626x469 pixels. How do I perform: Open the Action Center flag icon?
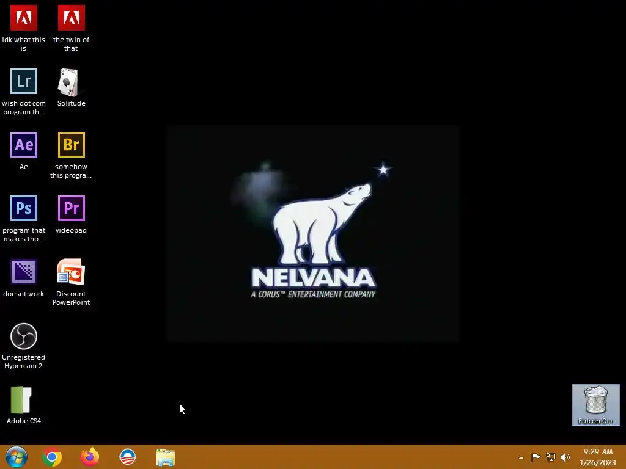click(536, 457)
